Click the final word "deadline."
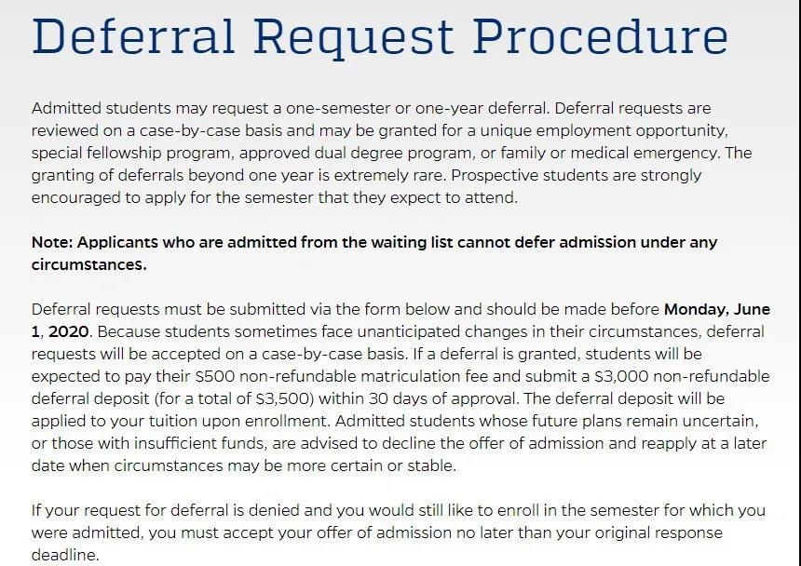 (x=63, y=555)
